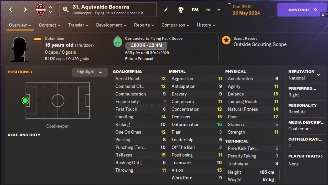Open the History tab menu

(206, 25)
